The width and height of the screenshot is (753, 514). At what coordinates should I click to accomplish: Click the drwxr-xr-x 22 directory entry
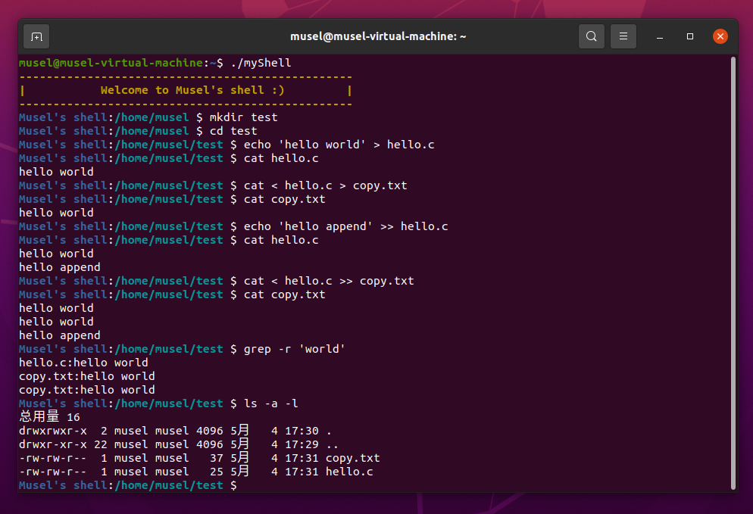(x=179, y=444)
